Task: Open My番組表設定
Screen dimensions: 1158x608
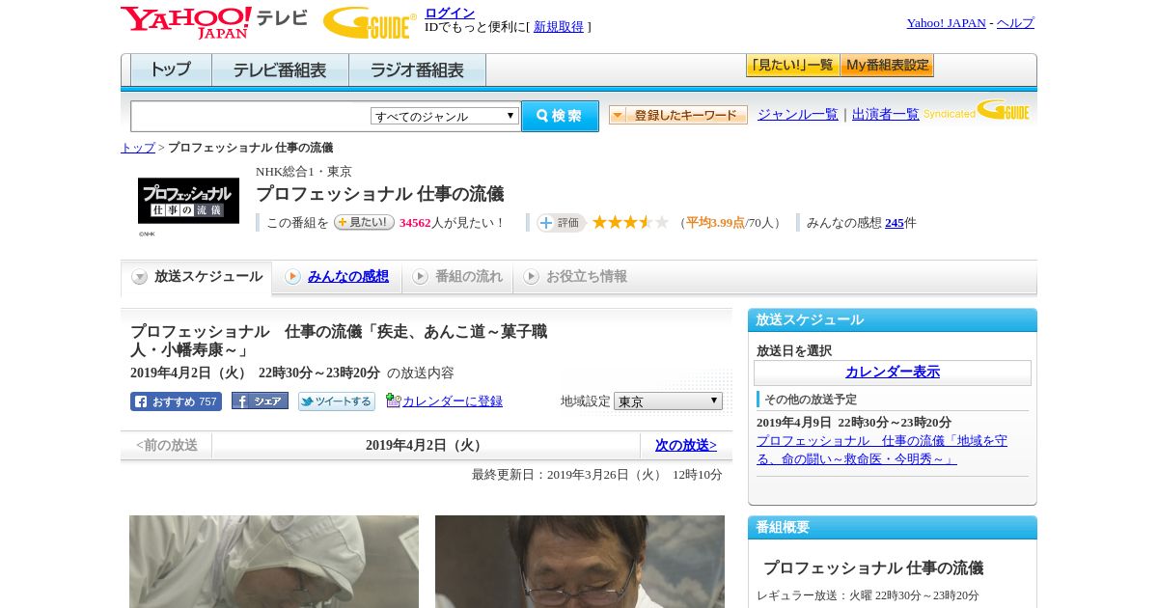Action: coord(887,66)
